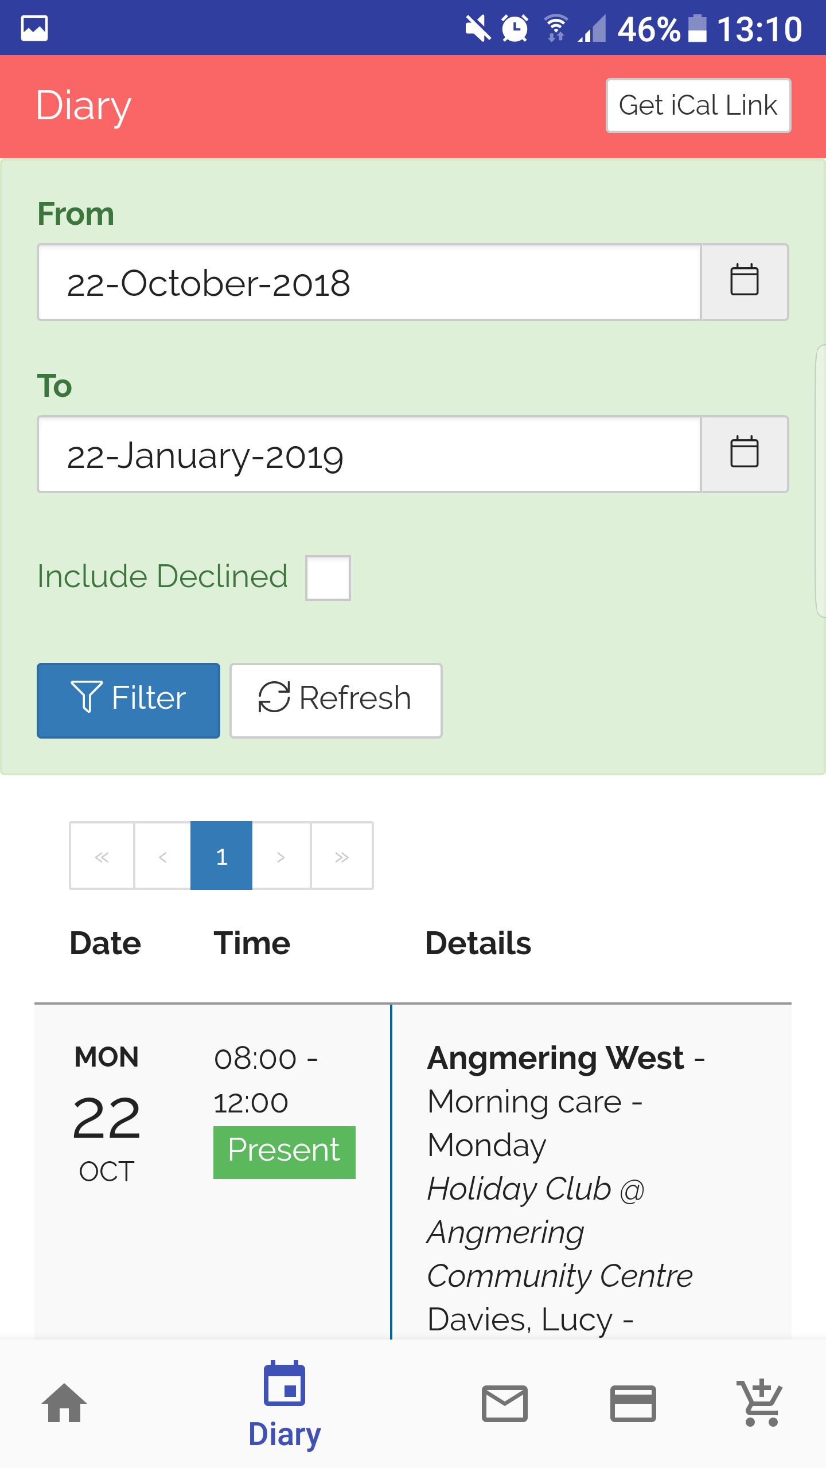Open the Payments card icon
Screen dimensions: 826x1468
tap(633, 1403)
